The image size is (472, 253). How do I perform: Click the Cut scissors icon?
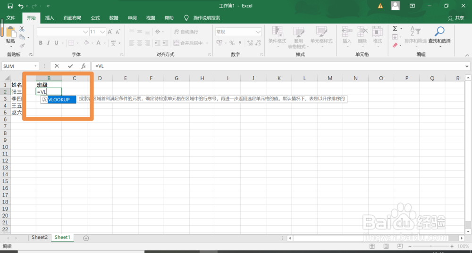pos(22,29)
